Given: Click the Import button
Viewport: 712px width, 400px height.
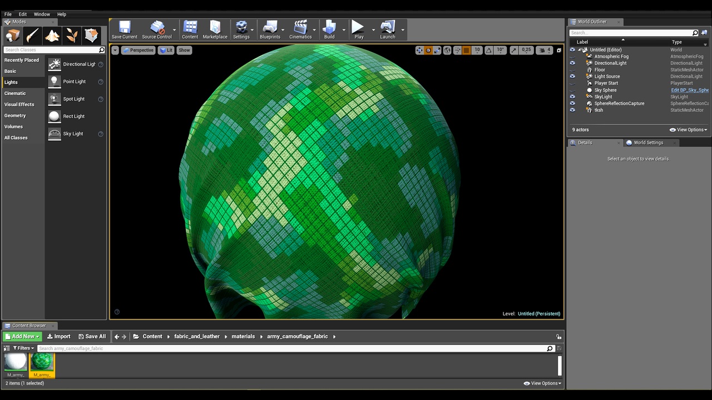Looking at the screenshot, I should pyautogui.click(x=58, y=337).
